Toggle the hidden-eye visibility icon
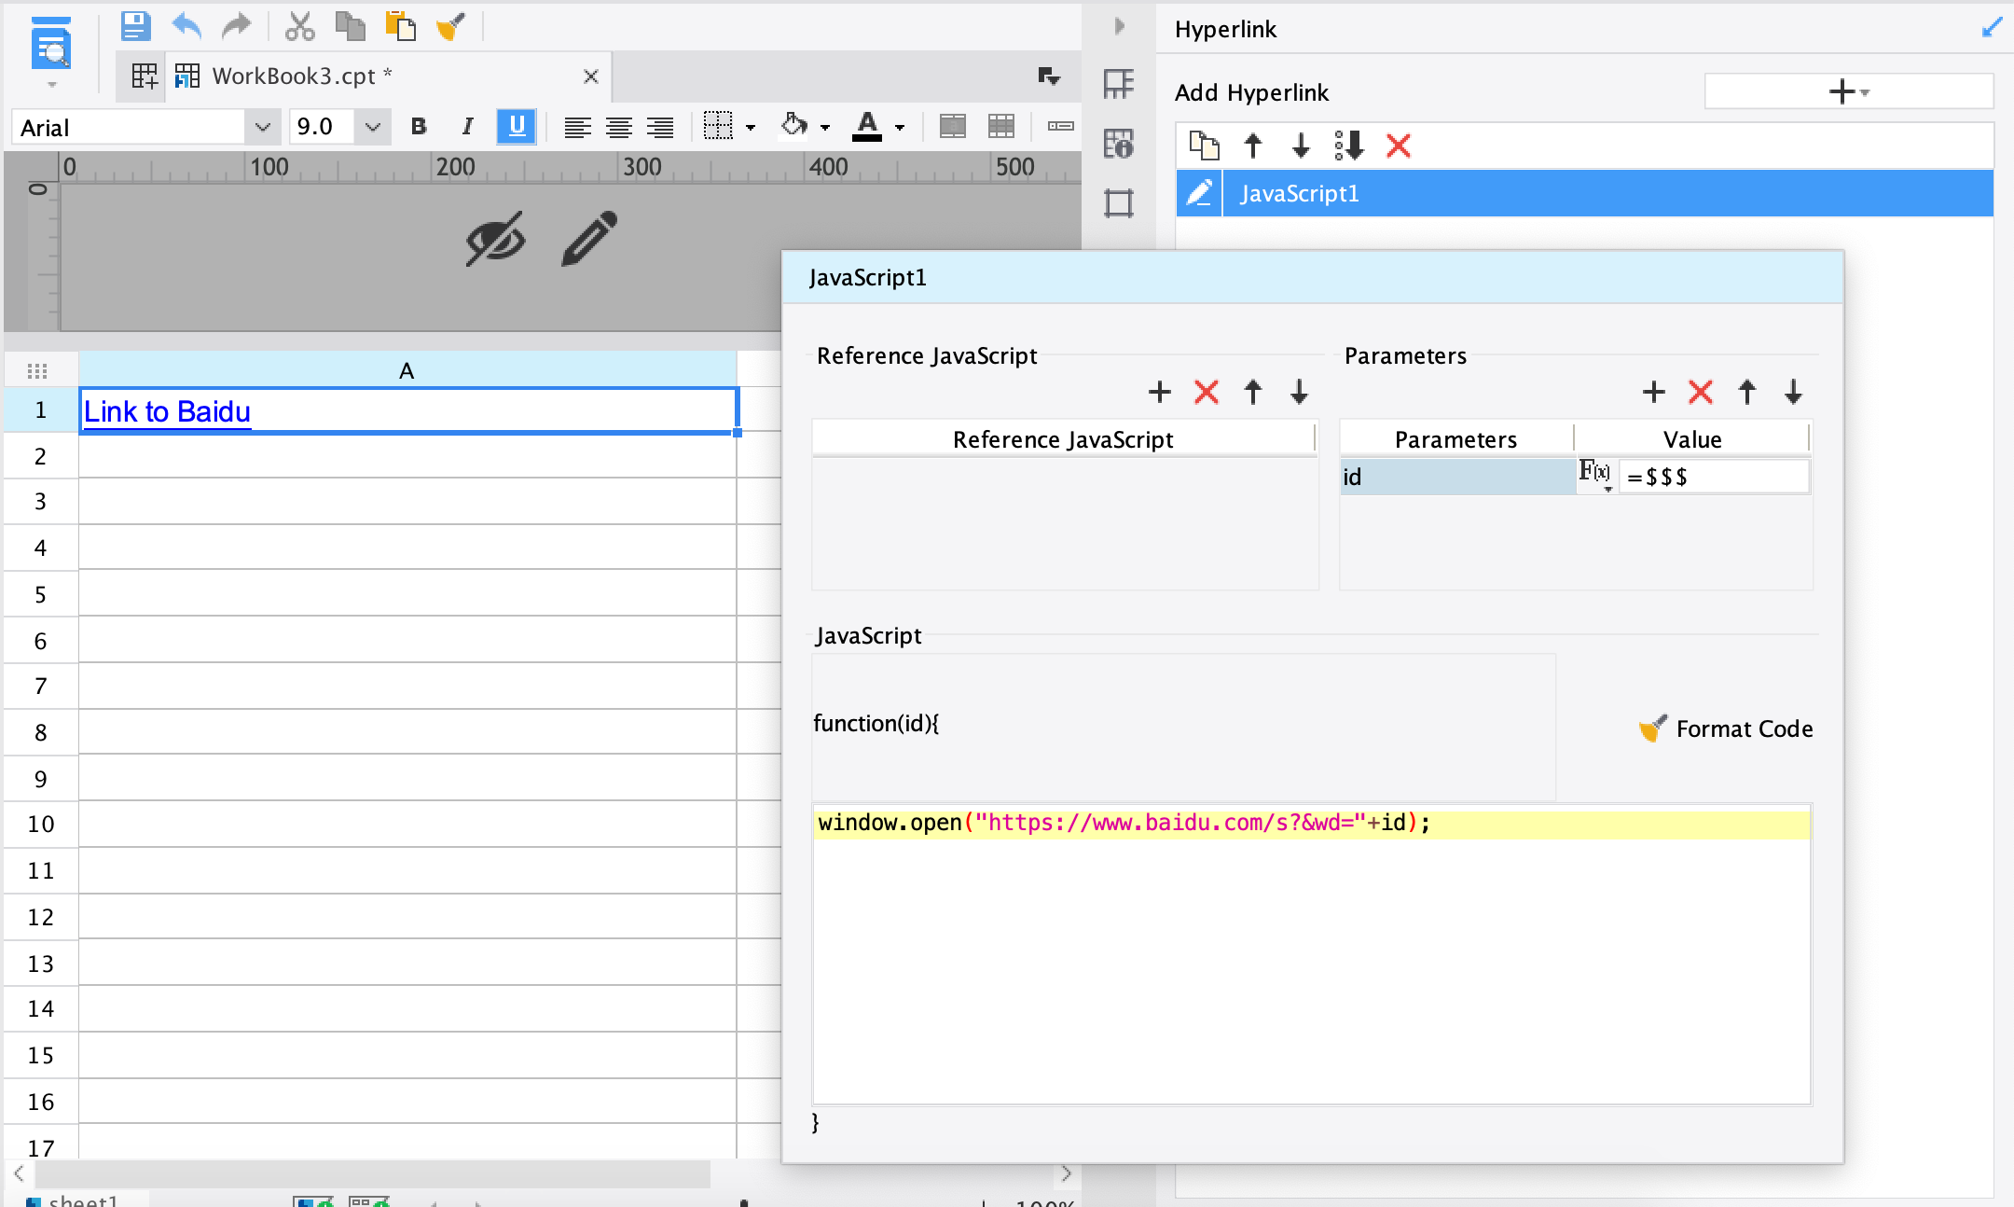The width and height of the screenshot is (2014, 1207). [x=495, y=240]
